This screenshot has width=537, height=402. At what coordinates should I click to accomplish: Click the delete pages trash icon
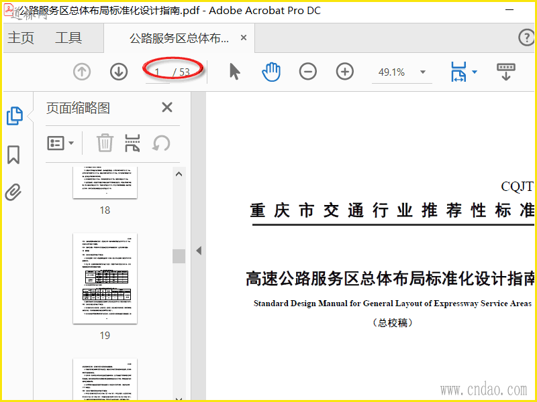pos(105,143)
